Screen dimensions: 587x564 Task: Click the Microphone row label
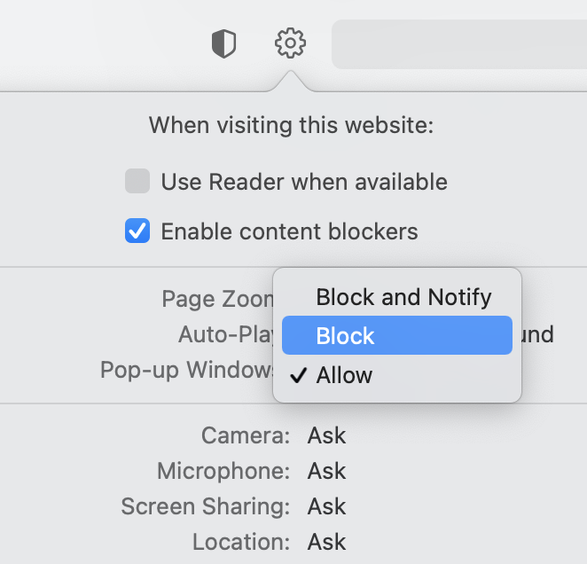coord(223,471)
